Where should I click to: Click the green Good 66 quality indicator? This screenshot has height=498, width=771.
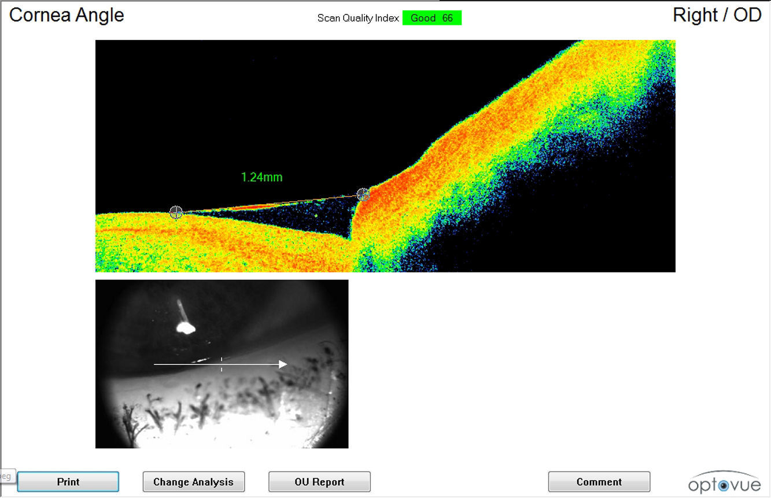point(431,18)
